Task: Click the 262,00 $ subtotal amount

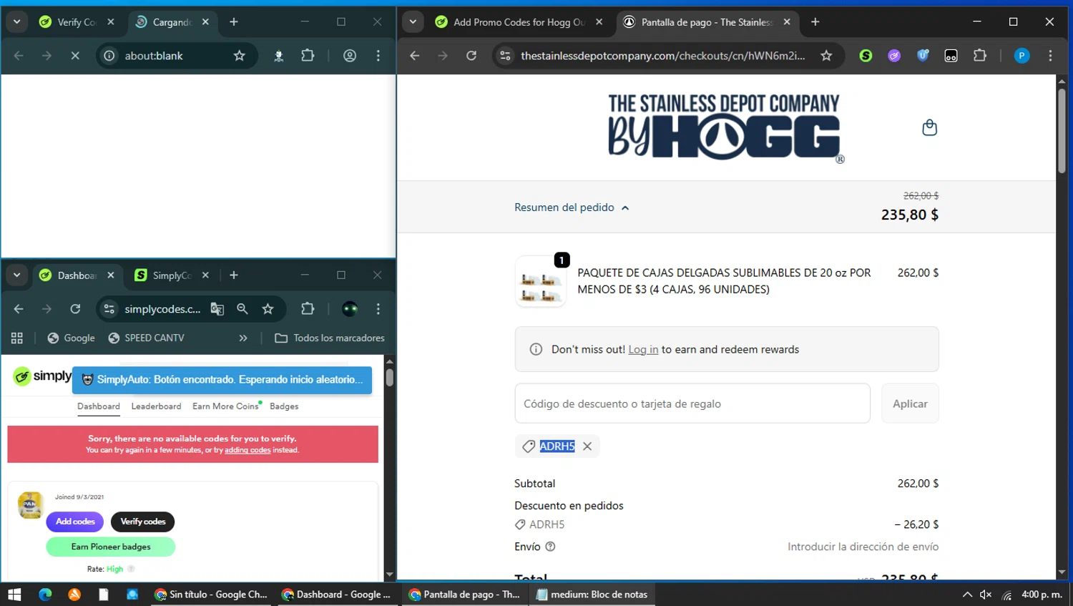Action: tap(918, 484)
